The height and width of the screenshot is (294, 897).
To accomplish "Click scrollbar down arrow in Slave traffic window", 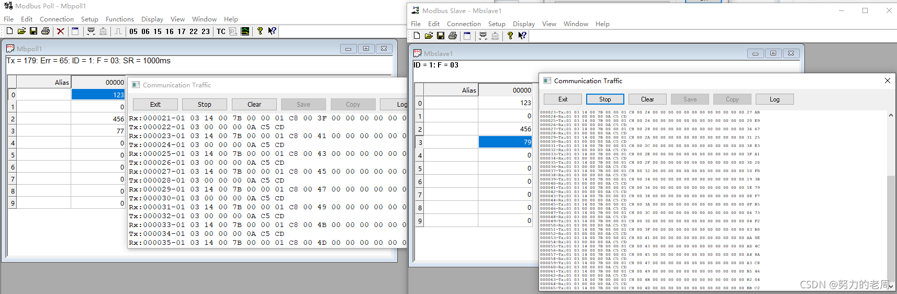I will click(x=891, y=287).
